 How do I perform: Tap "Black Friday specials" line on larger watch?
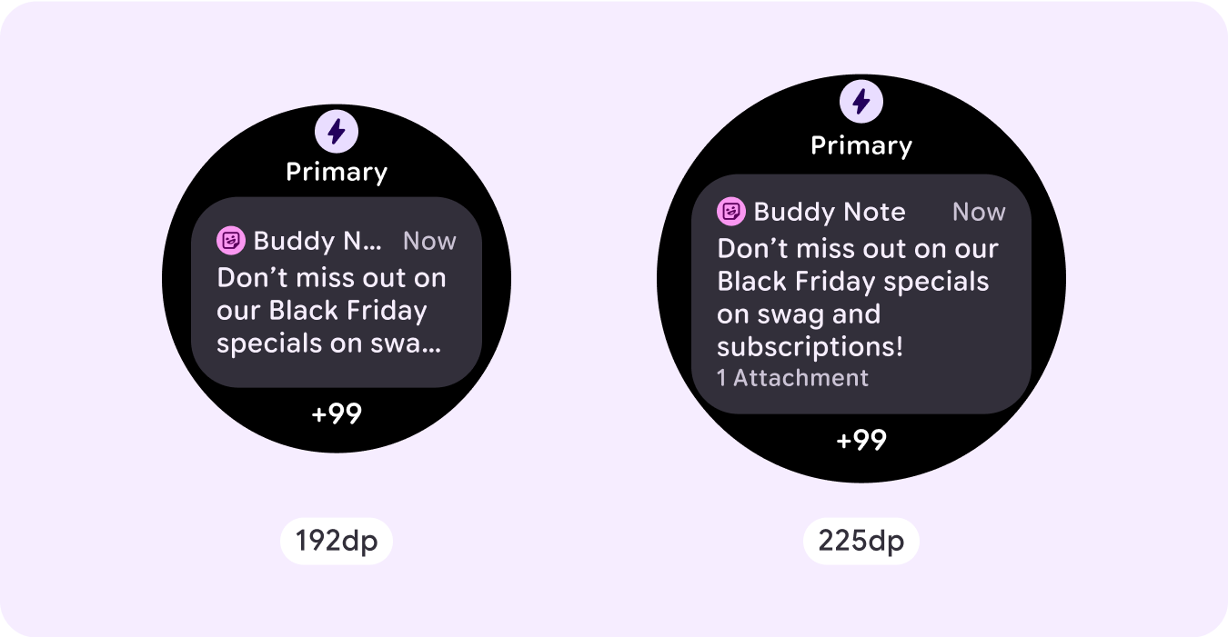click(x=852, y=282)
